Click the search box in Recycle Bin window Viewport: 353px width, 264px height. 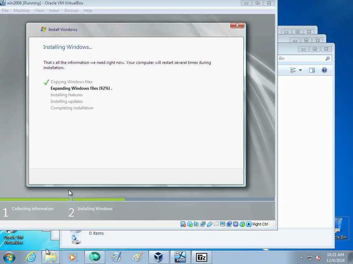305,58
